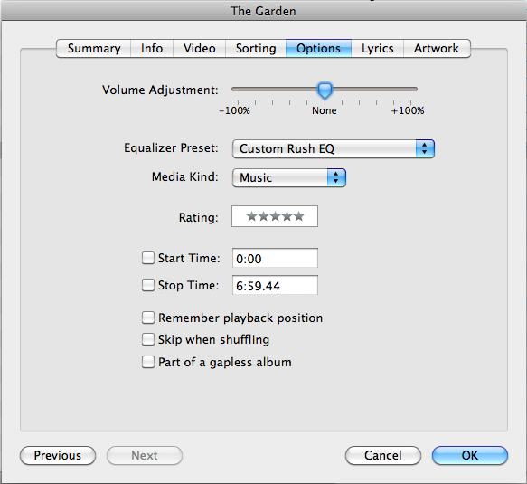Select the Sorting tab
527x484 pixels.
[256, 49]
